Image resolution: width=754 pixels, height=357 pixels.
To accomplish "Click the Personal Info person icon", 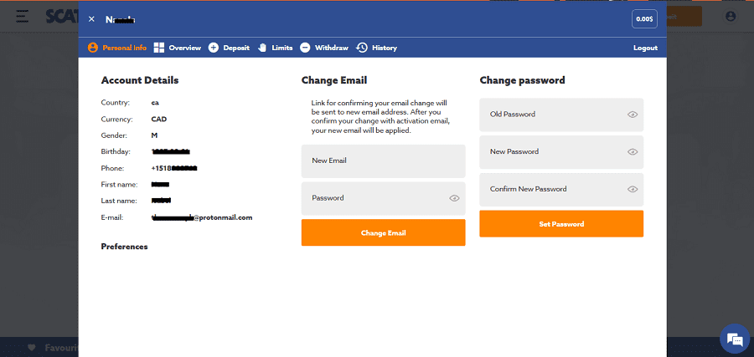I will 93,48.
